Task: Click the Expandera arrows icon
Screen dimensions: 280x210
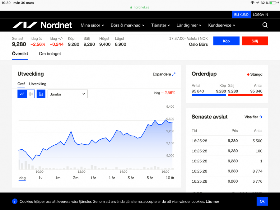Action: (x=174, y=74)
